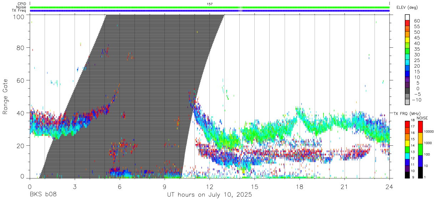Image resolution: width=438 pixels, height=202 pixels.
Task: Click the CPID value 157
Action: pyautogui.click(x=210, y=4)
